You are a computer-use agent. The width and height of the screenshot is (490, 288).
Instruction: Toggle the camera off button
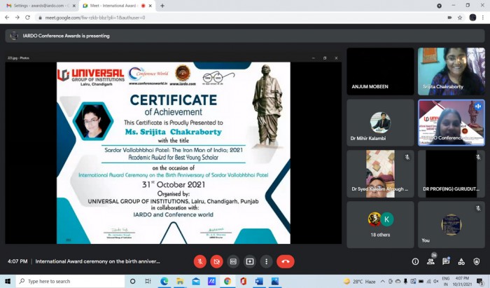[216, 261]
